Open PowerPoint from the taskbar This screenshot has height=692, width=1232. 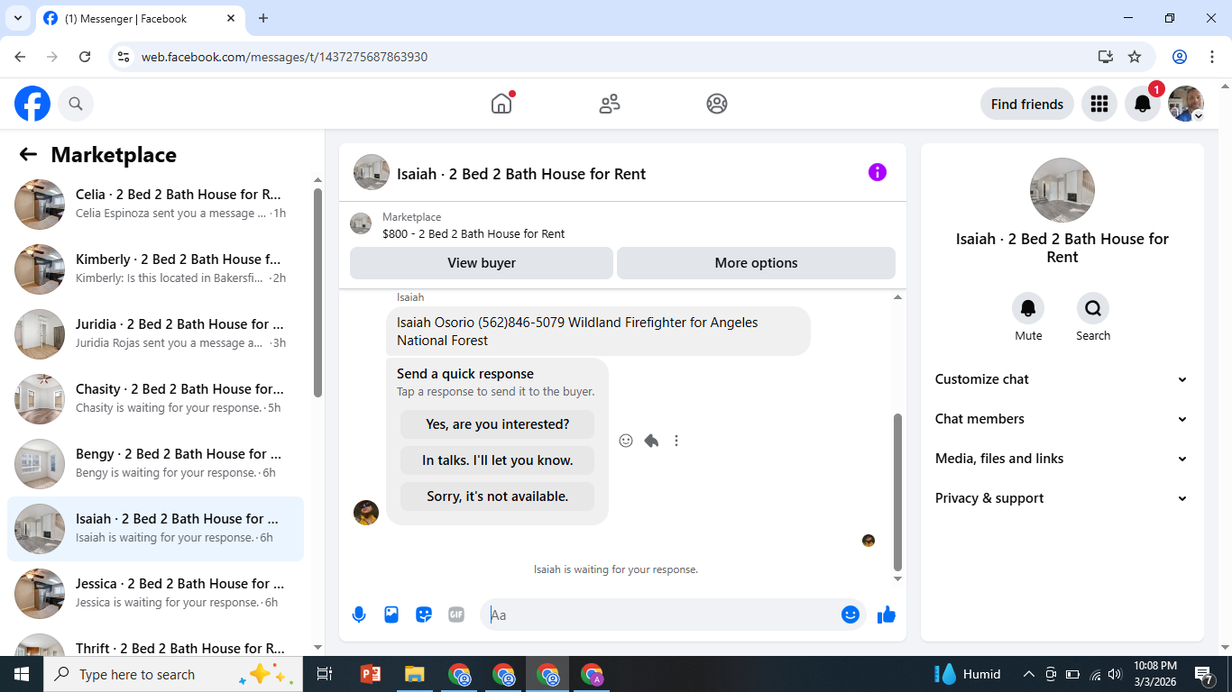(x=371, y=674)
